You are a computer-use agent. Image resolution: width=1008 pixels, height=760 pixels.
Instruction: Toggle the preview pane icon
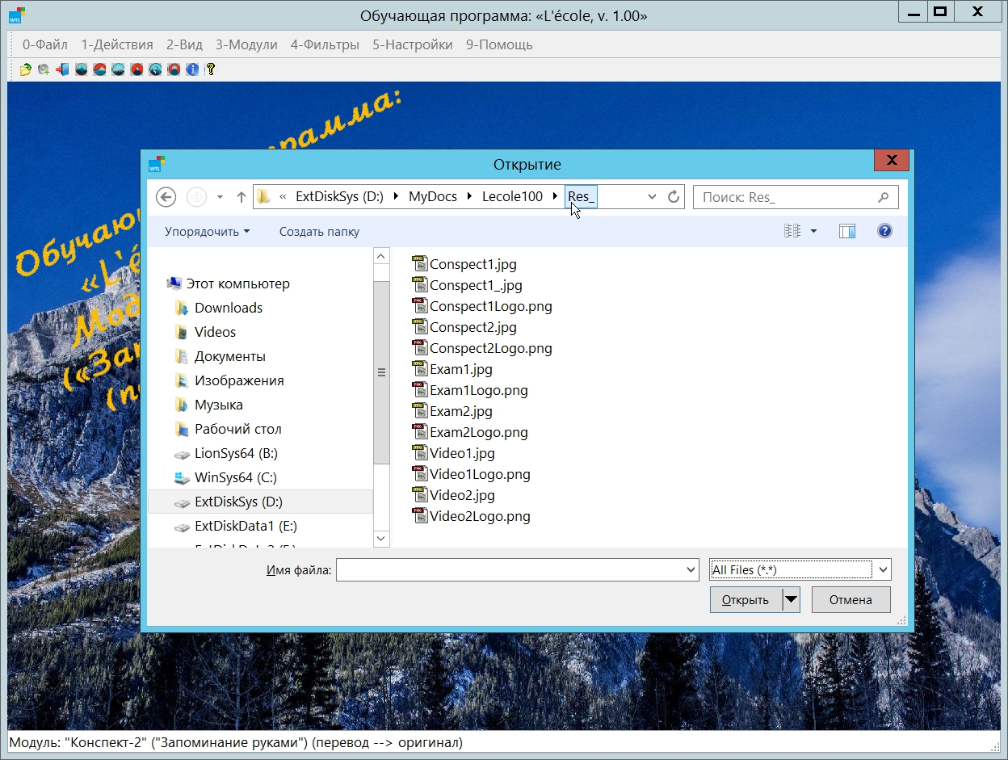pyautogui.click(x=846, y=232)
